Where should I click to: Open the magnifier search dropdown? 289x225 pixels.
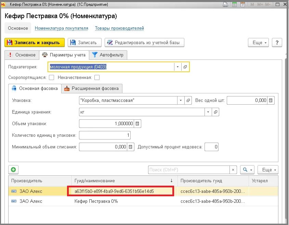pyautogui.click(x=247, y=170)
